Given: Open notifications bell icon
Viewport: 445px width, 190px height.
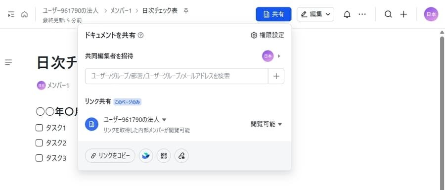Looking at the screenshot, I should [x=347, y=14].
